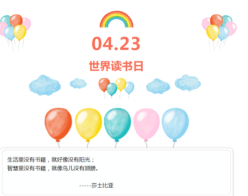Click the small cloud left of center balloons

point(78,83)
